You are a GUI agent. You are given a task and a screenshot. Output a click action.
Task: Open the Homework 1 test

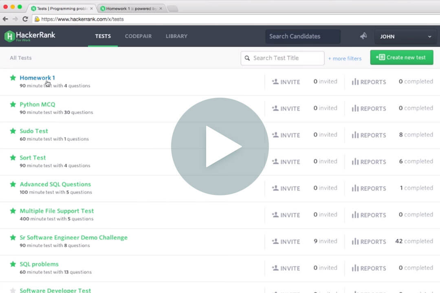37,78
